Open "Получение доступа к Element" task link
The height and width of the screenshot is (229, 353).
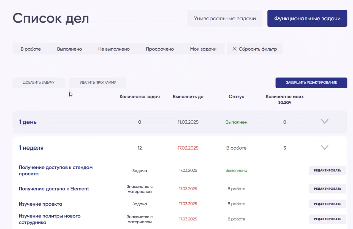54,189
